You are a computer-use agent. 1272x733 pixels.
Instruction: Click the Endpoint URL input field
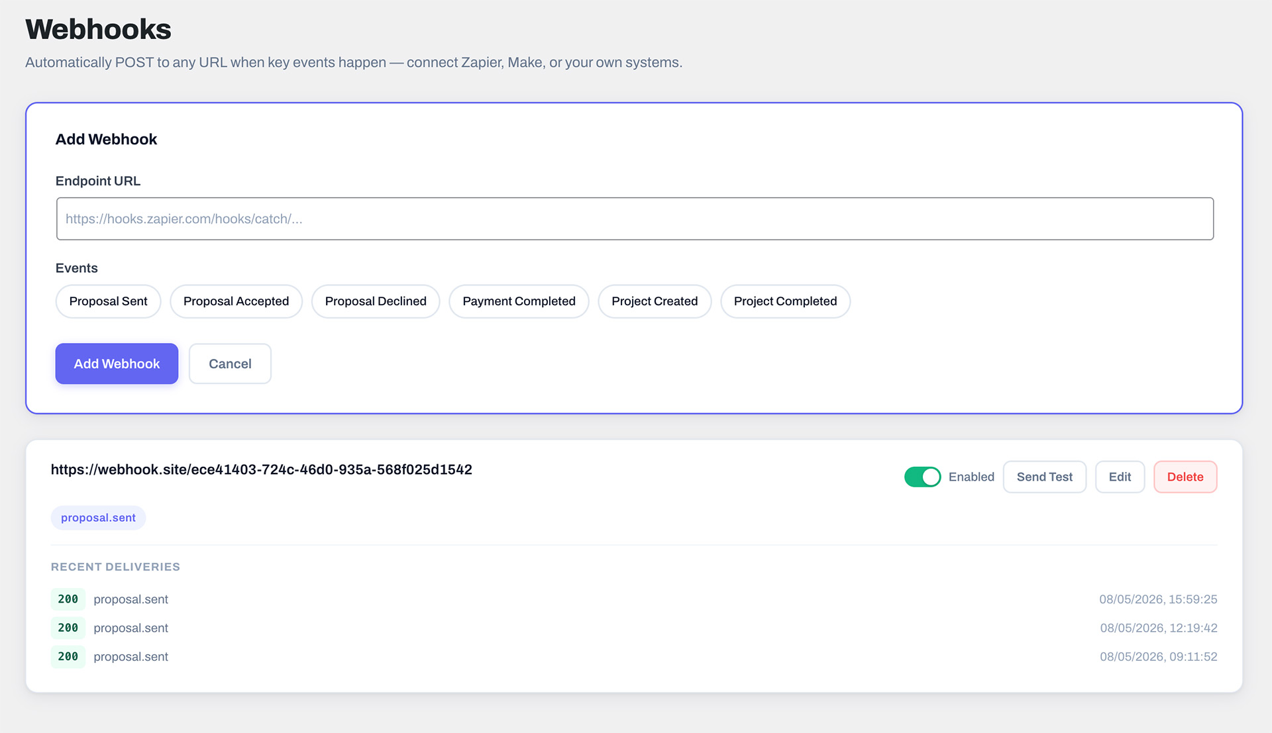click(635, 219)
